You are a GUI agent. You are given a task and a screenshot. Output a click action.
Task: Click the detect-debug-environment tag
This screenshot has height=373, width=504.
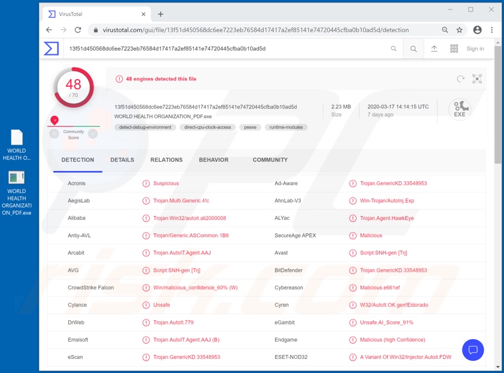(145, 128)
